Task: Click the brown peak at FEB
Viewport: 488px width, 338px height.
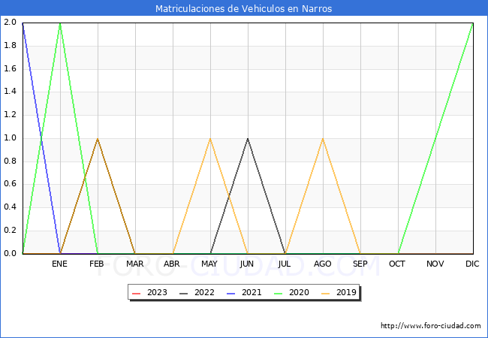Action: tap(98, 139)
